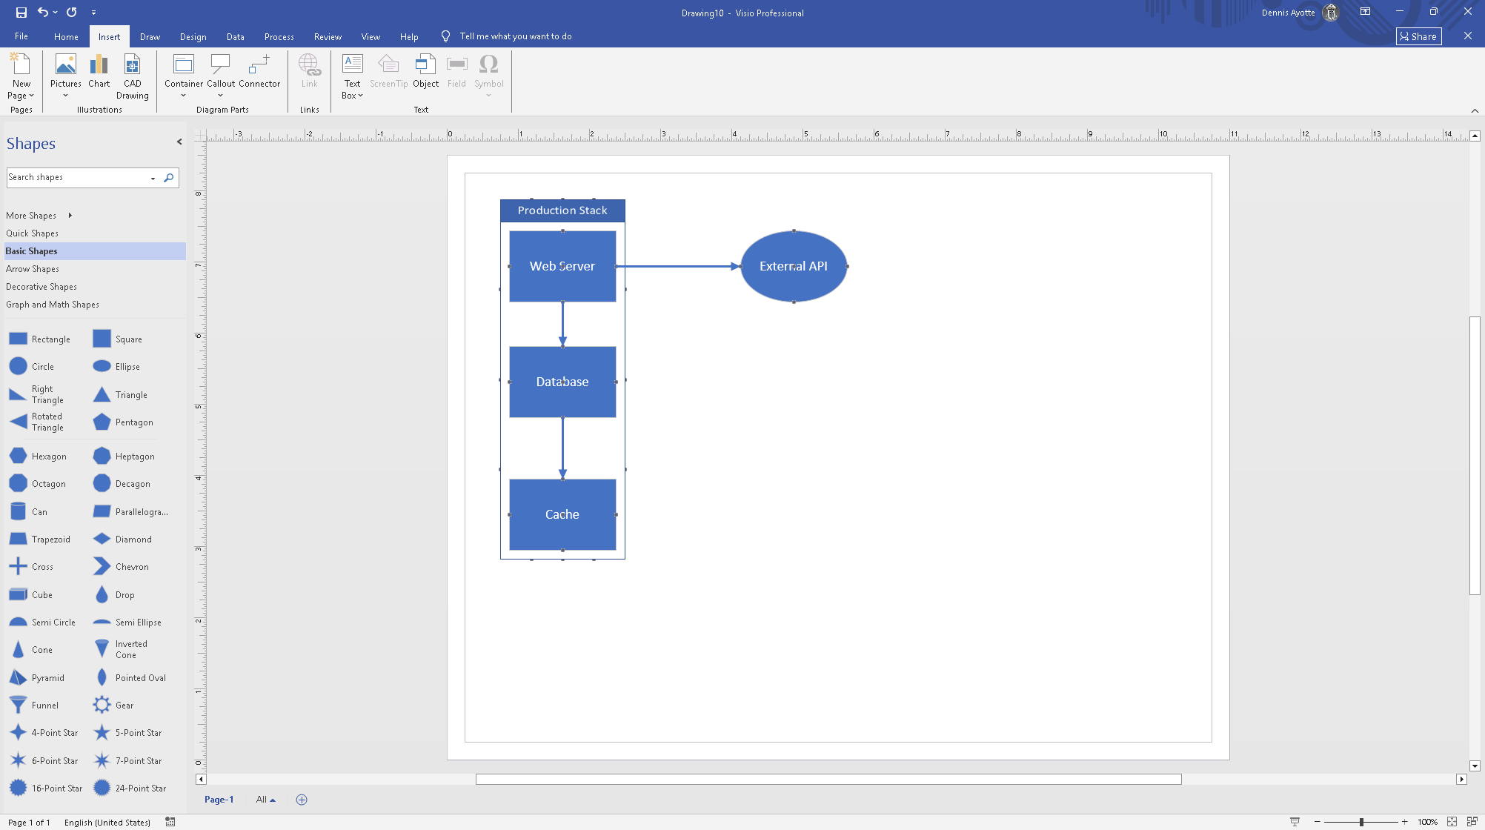Open the Review tab
The height and width of the screenshot is (830, 1485).
(328, 36)
